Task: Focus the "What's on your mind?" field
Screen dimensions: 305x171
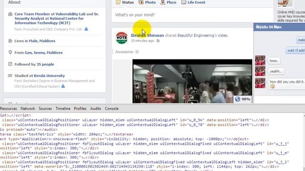Action: pos(192,15)
